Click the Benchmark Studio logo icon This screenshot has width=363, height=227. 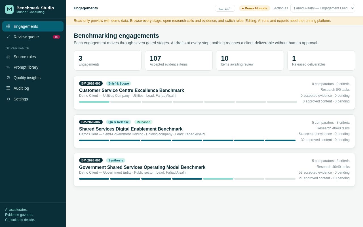(9, 9)
